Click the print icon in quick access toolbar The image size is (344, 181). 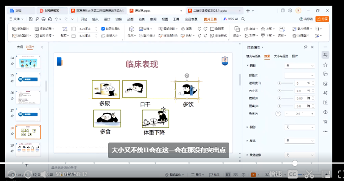43,19
